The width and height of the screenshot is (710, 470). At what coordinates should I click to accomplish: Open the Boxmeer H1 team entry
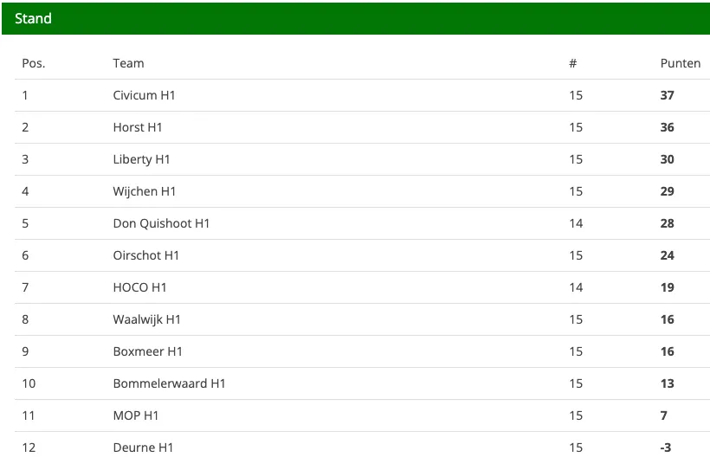[x=147, y=351]
